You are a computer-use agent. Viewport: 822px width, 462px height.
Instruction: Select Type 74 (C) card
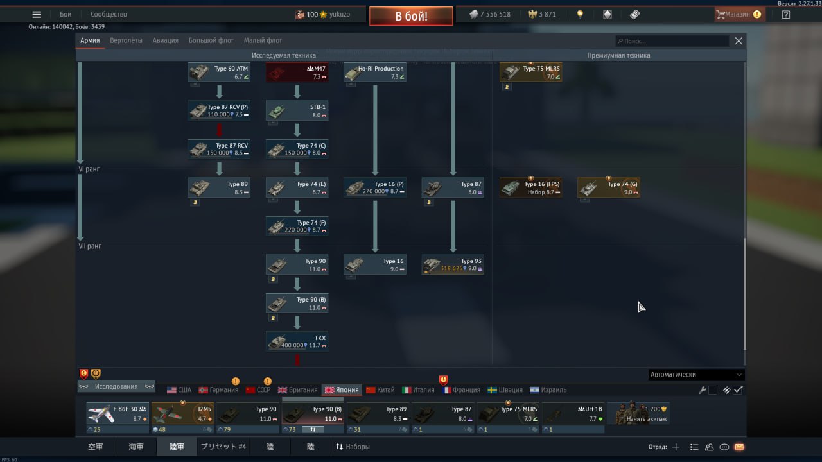297,150
